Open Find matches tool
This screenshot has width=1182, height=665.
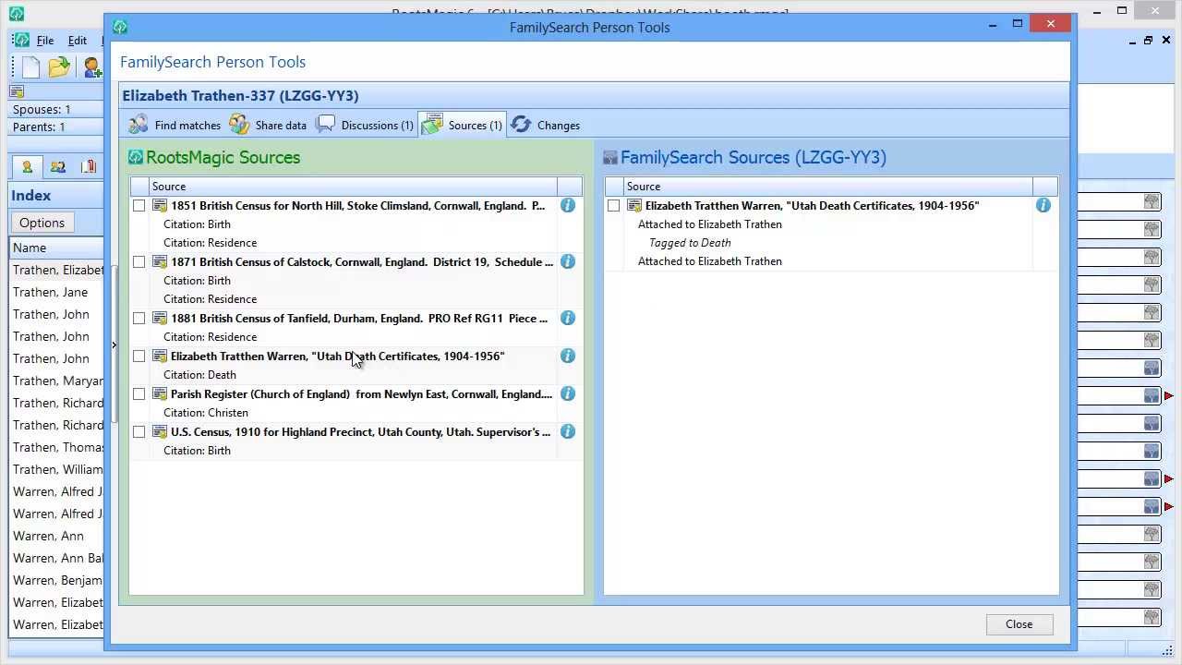[175, 125]
